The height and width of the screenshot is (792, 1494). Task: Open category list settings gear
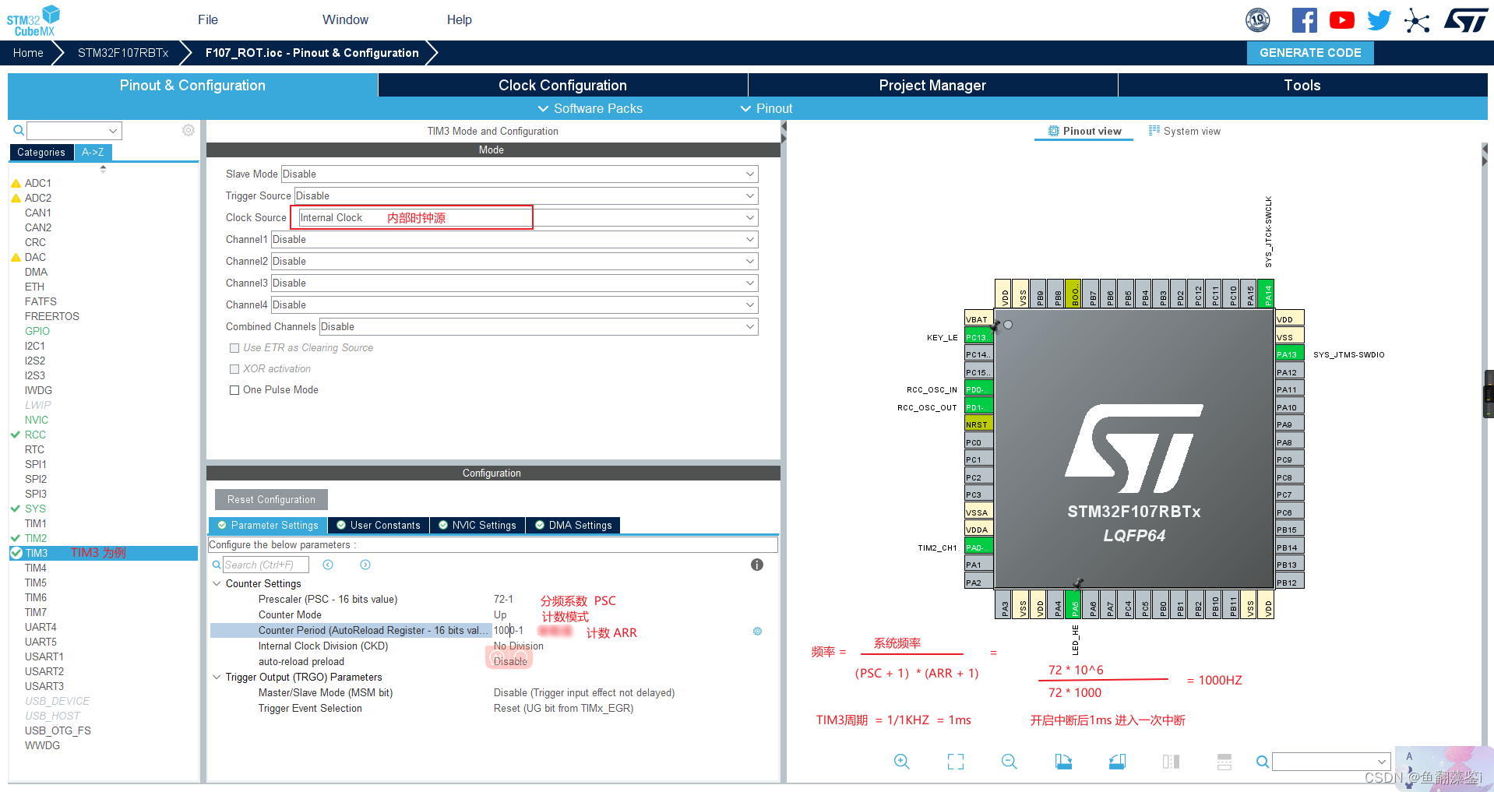click(x=189, y=130)
